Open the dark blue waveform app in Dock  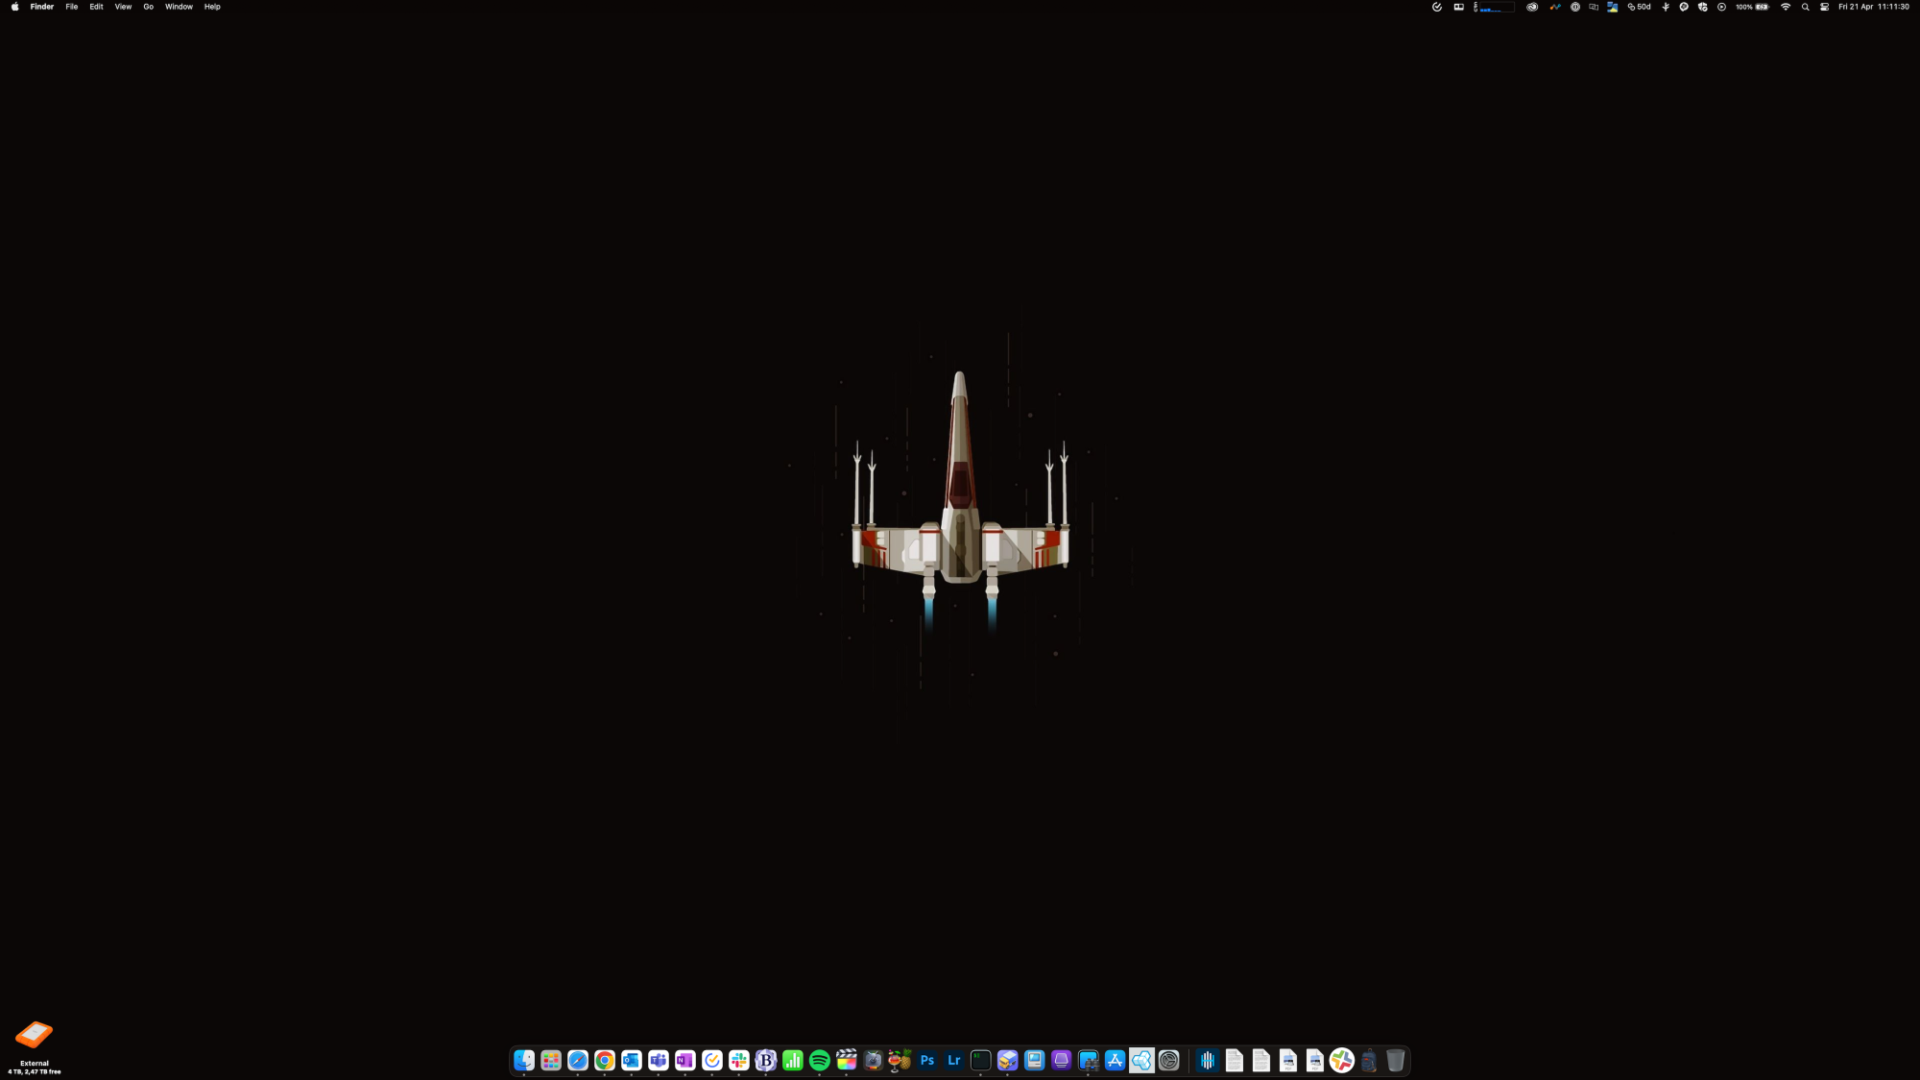tap(1208, 1060)
